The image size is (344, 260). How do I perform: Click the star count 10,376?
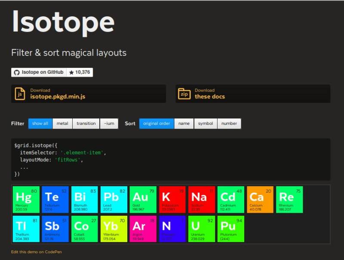pyautogui.click(x=80, y=72)
